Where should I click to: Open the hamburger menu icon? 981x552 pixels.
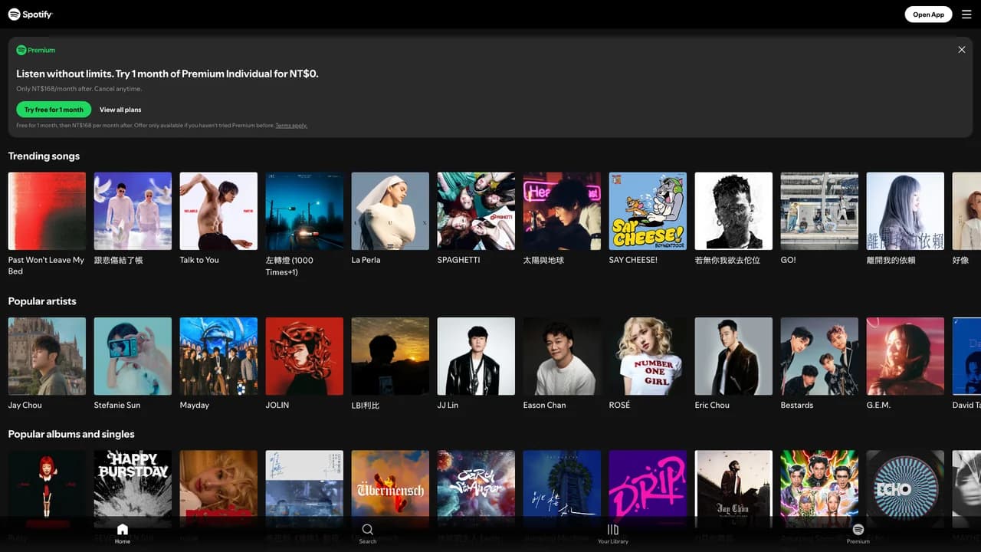tap(966, 15)
